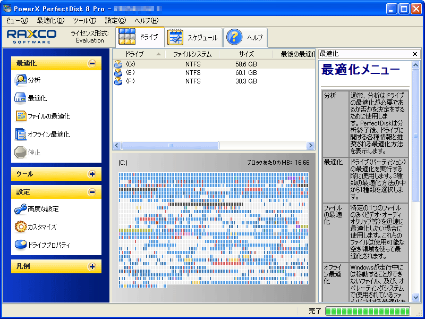Image resolution: width=425 pixels, height=319 pixels.
Task: Click the ブロックあたりのMB: 16.66 label
Action: pos(278,163)
